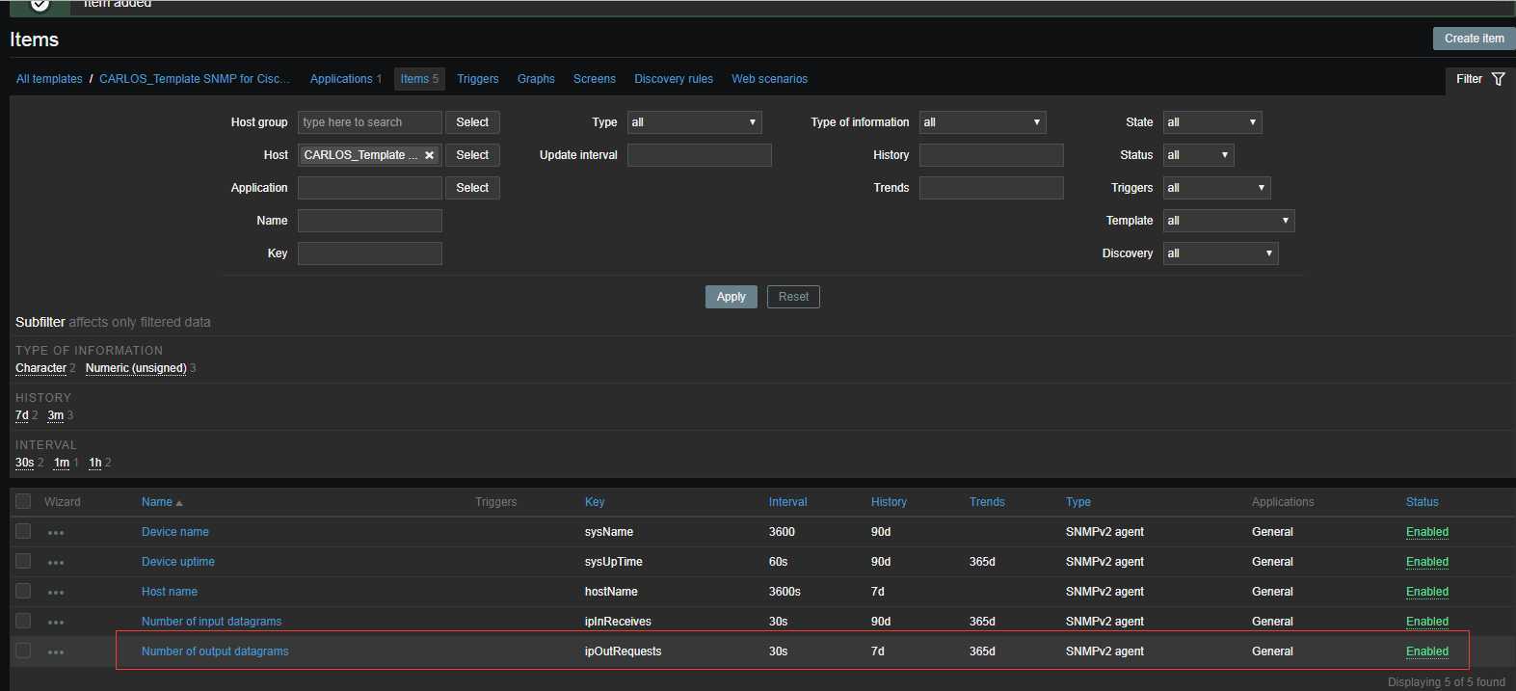Open wizard menu for Host name row

pos(56,593)
